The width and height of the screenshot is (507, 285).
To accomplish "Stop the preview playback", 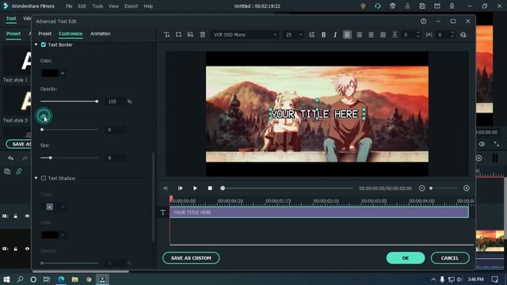I will pyautogui.click(x=210, y=188).
